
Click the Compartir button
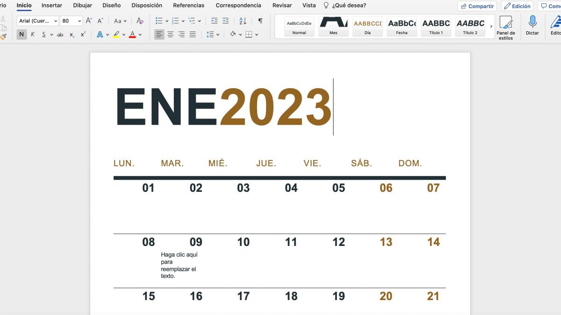(x=477, y=6)
